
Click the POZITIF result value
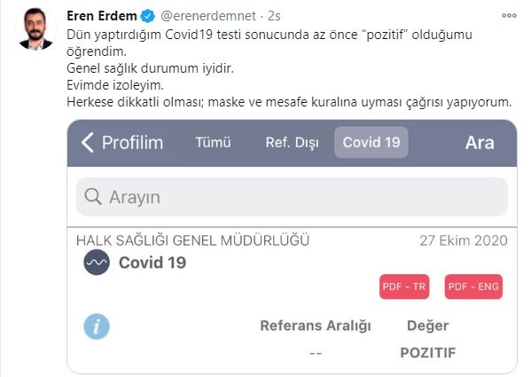click(428, 353)
